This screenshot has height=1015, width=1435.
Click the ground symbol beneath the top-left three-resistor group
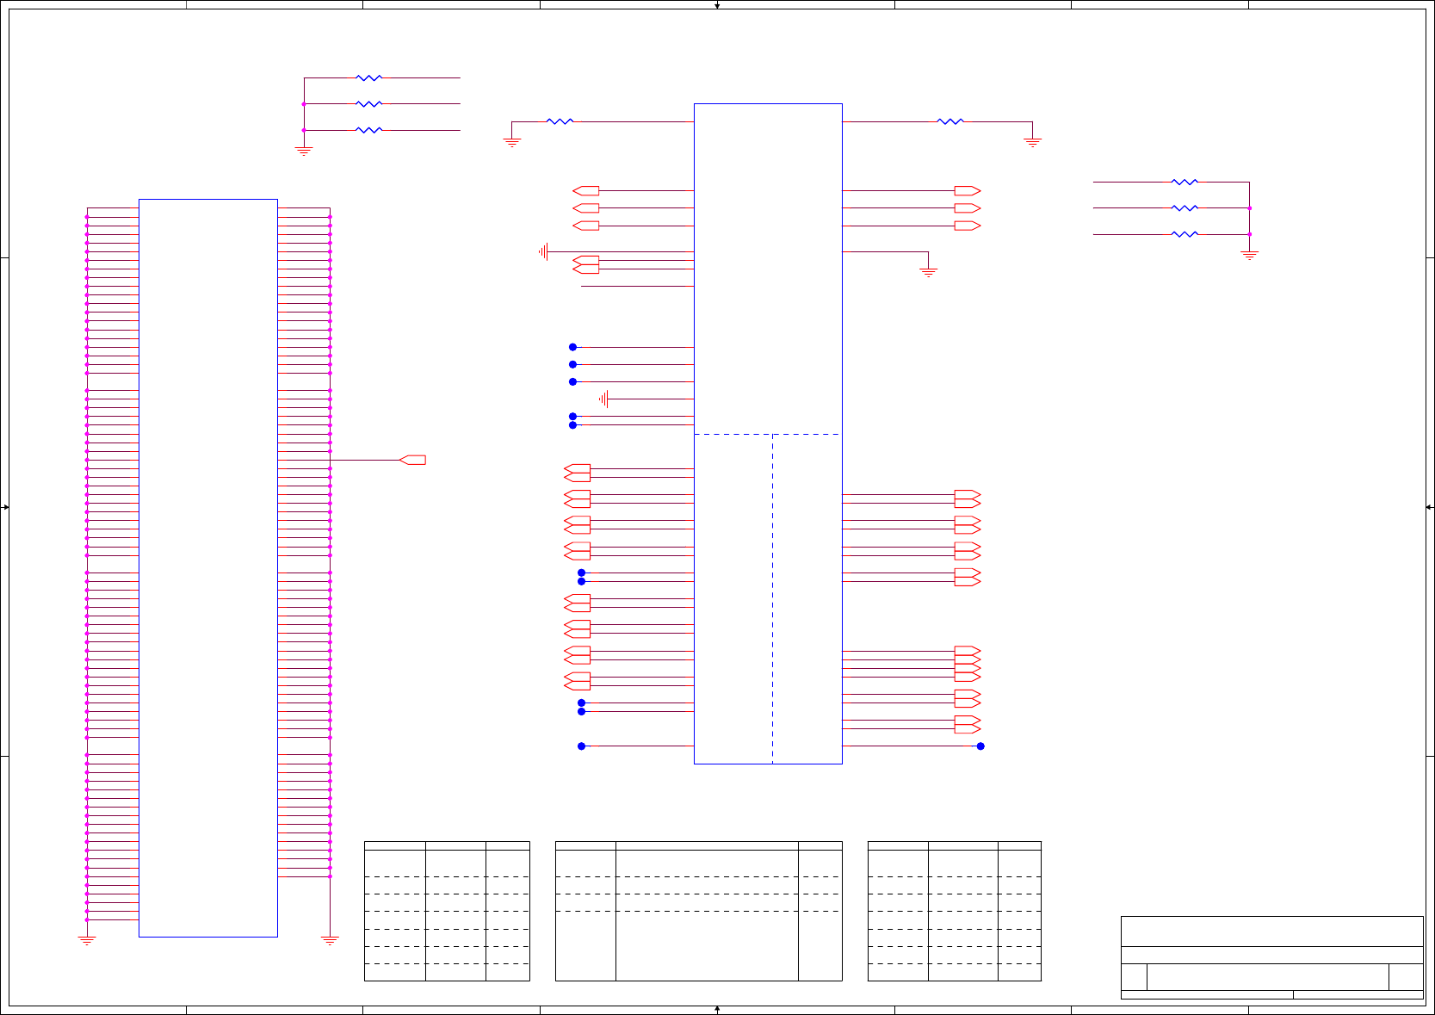click(x=304, y=151)
